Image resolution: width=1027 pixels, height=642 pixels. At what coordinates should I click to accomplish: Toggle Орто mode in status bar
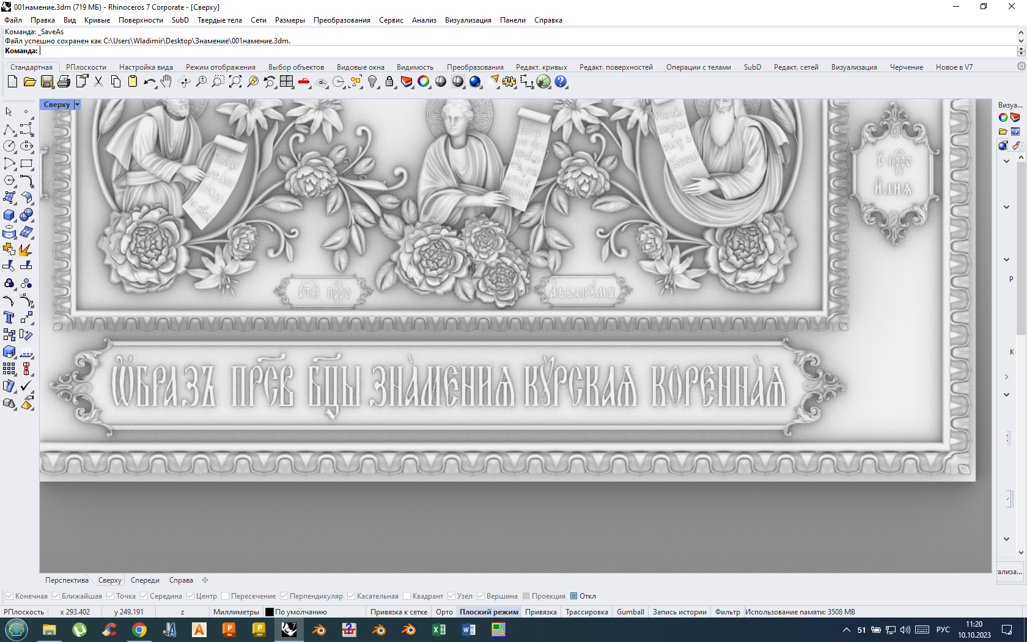(444, 612)
